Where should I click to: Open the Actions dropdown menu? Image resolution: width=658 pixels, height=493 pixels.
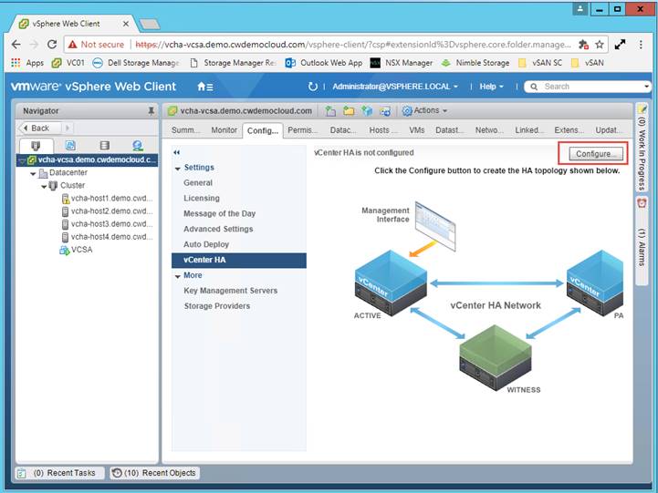(424, 110)
